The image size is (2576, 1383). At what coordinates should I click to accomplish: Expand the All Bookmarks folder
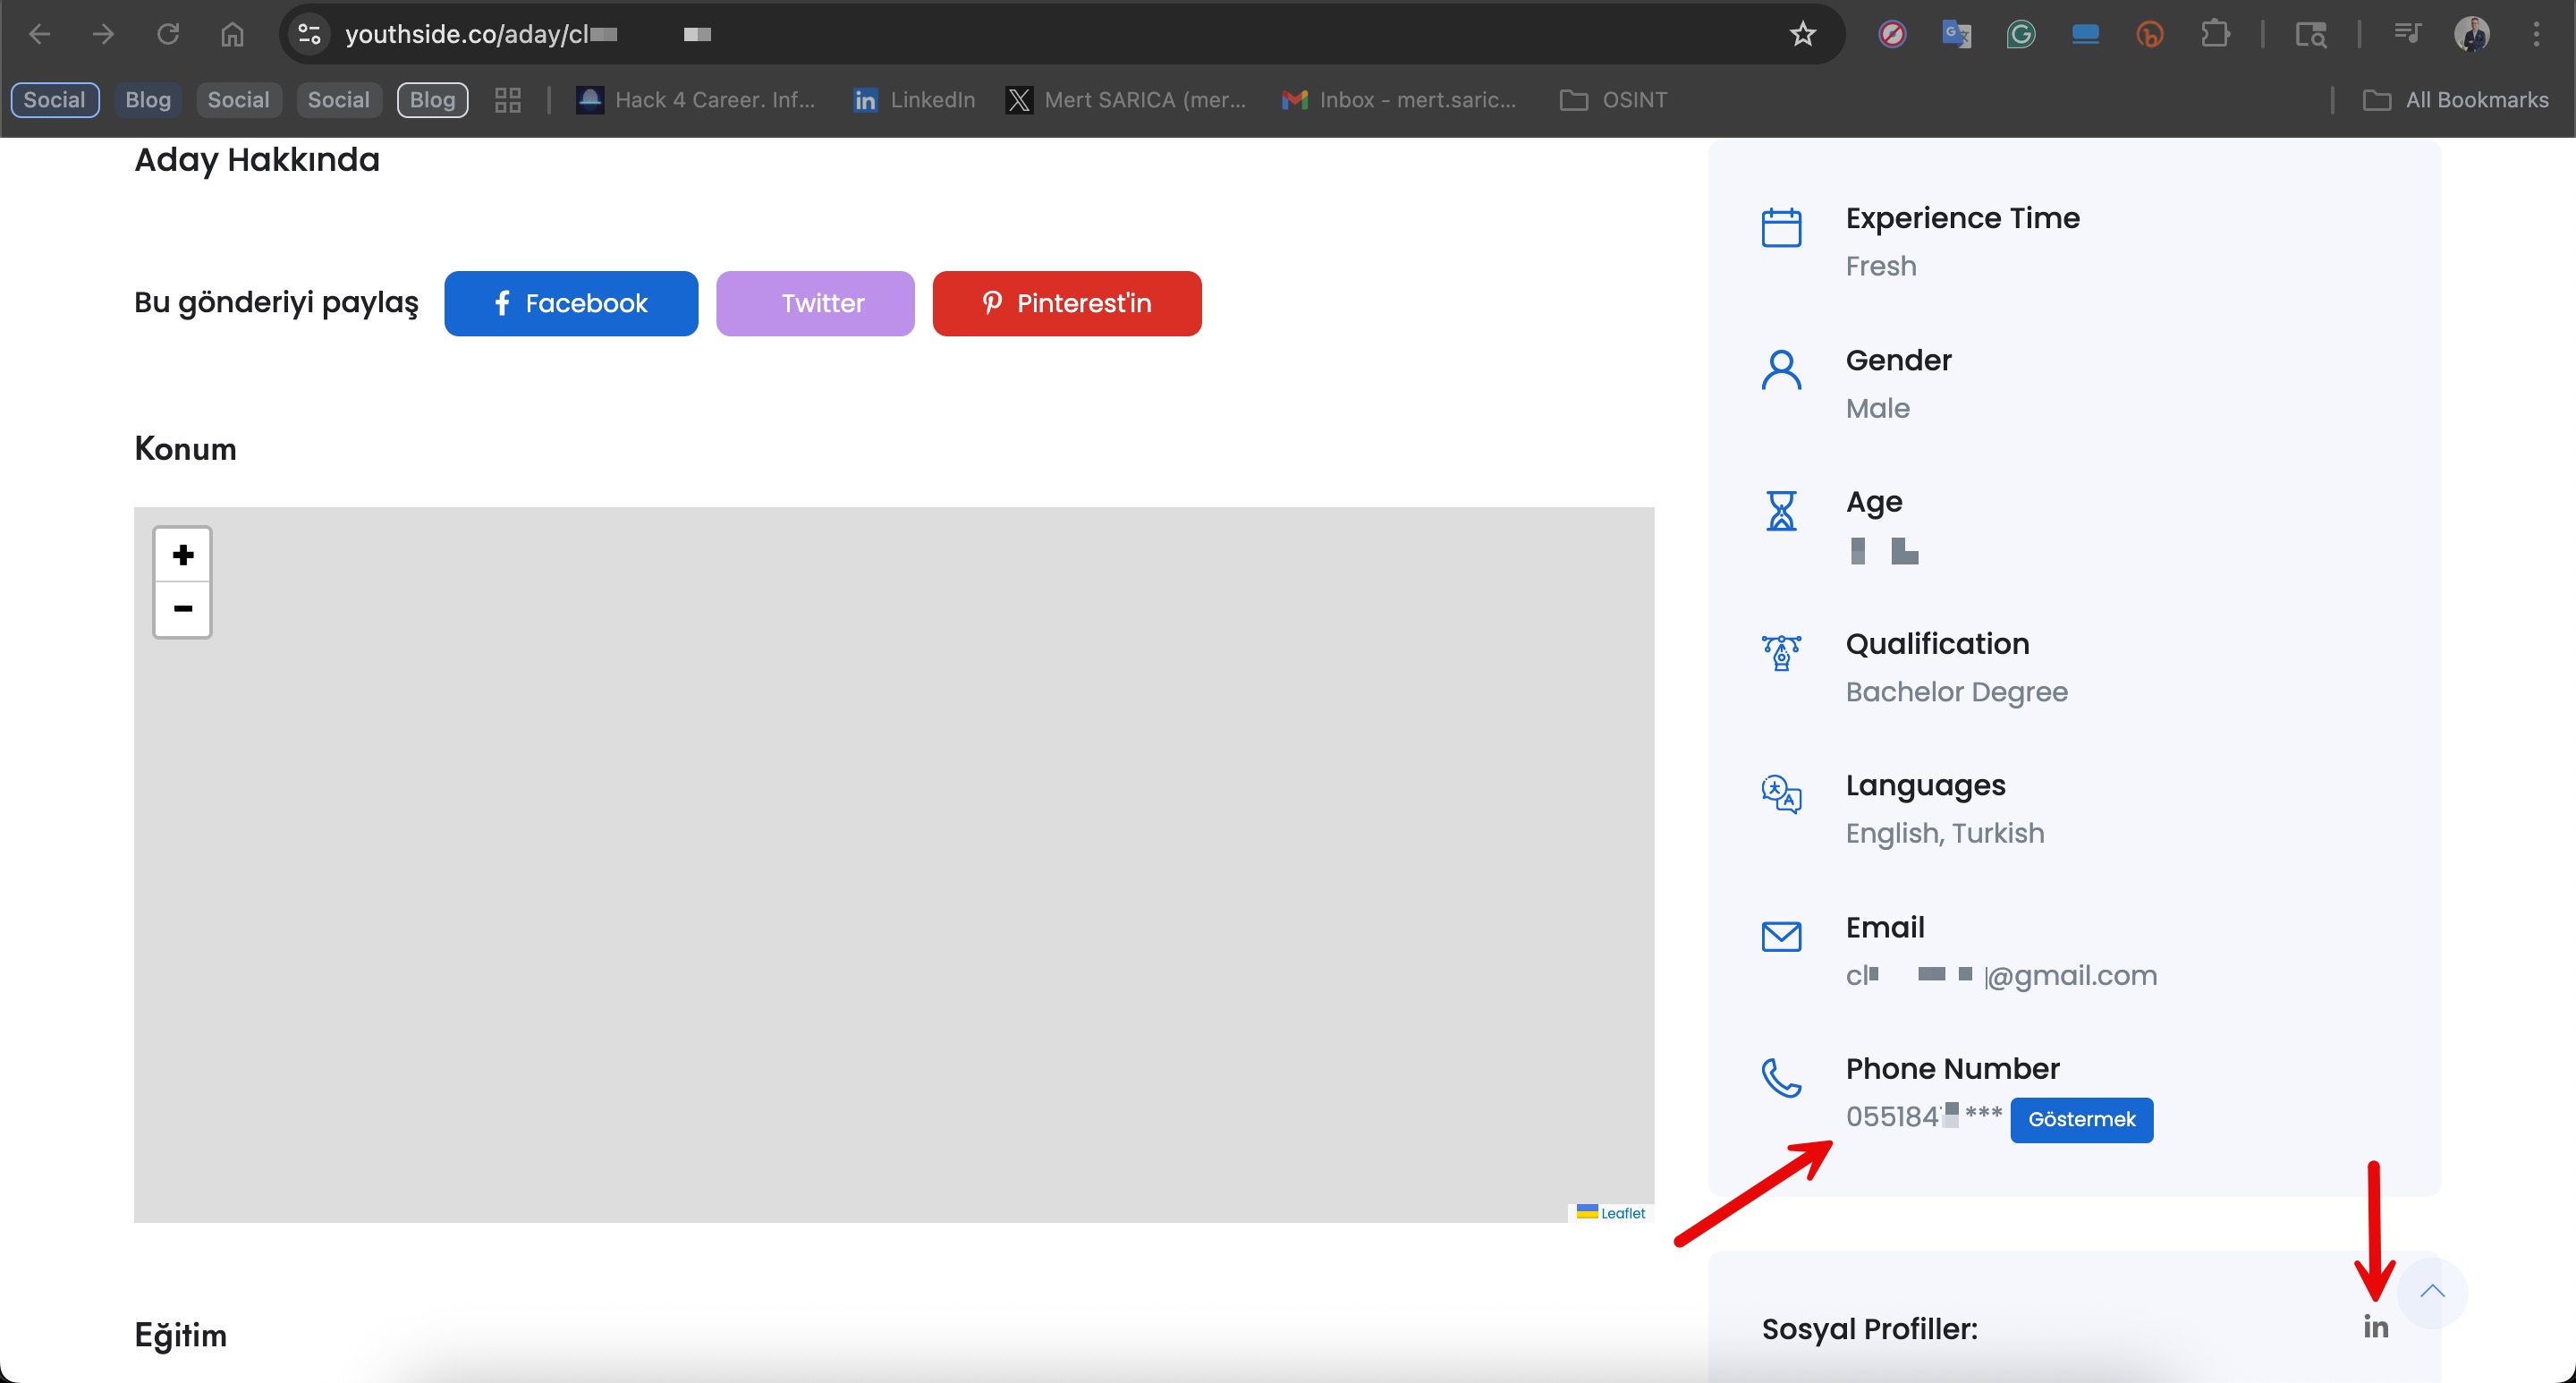click(2456, 100)
